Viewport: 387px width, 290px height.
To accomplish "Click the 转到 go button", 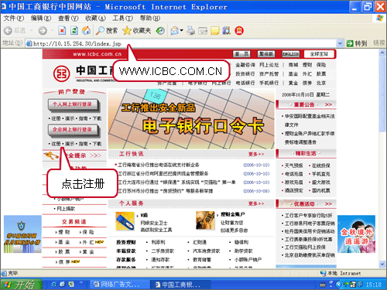I will pos(357,43).
